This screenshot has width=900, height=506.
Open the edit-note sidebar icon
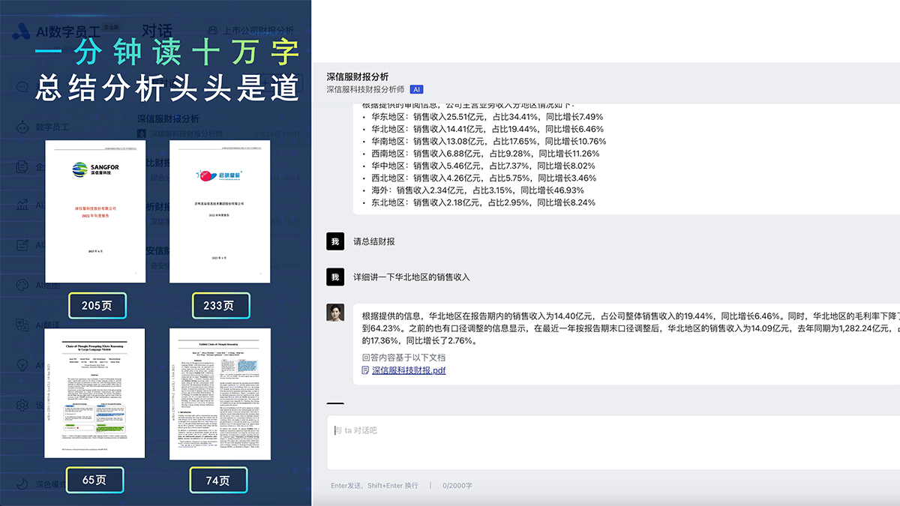[22, 245]
